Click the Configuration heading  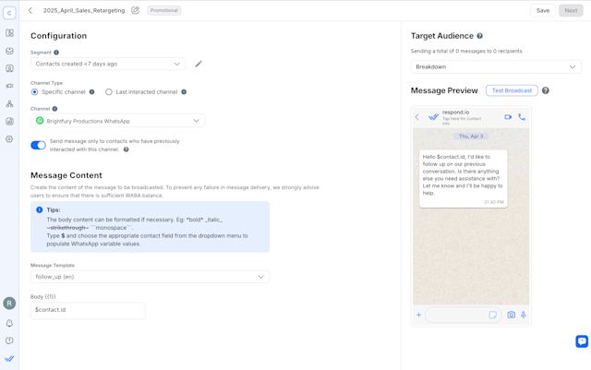tap(58, 36)
